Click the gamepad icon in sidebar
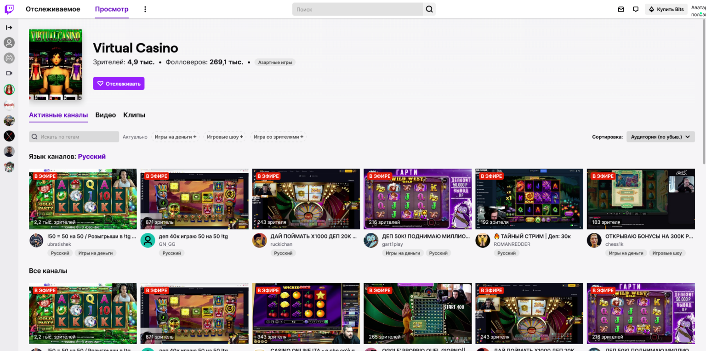The width and height of the screenshot is (706, 351). pos(9,58)
